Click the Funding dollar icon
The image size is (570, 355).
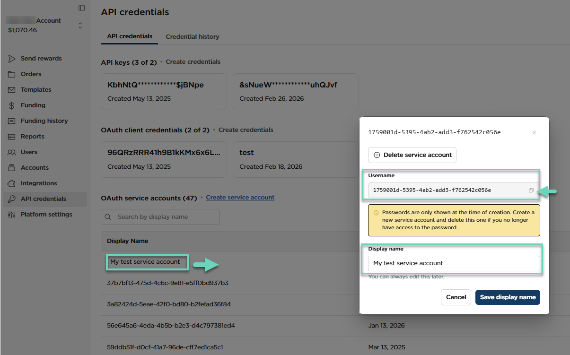pos(12,105)
